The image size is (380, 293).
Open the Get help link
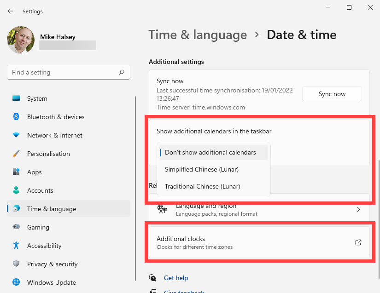click(x=176, y=278)
